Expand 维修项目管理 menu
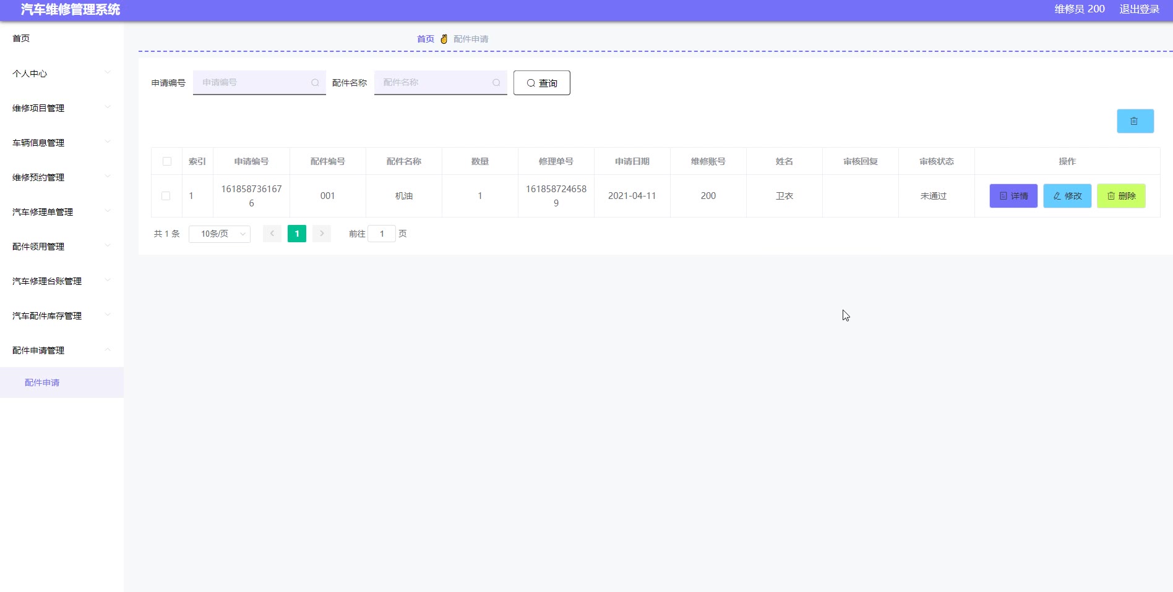Viewport: 1173px width, 592px height. (62, 108)
